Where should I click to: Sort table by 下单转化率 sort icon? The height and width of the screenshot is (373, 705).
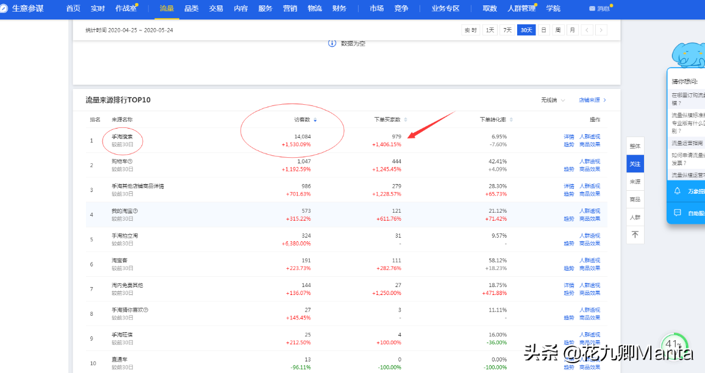(x=511, y=119)
